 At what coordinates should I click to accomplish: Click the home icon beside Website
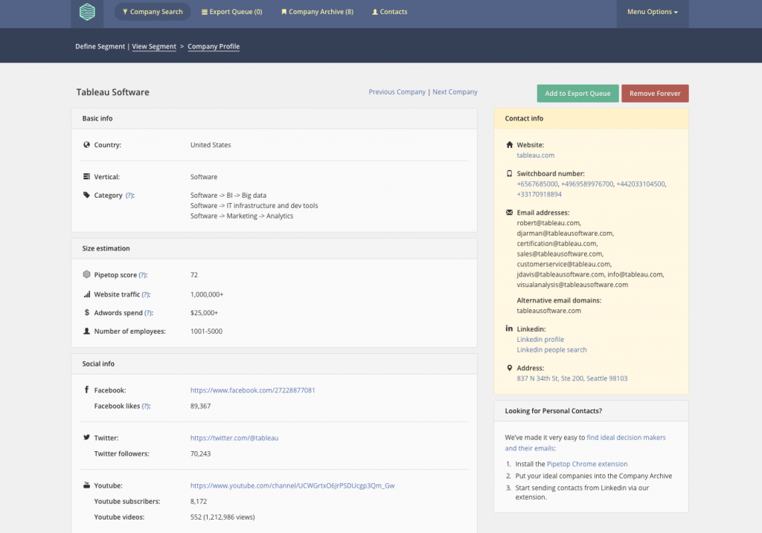click(509, 145)
